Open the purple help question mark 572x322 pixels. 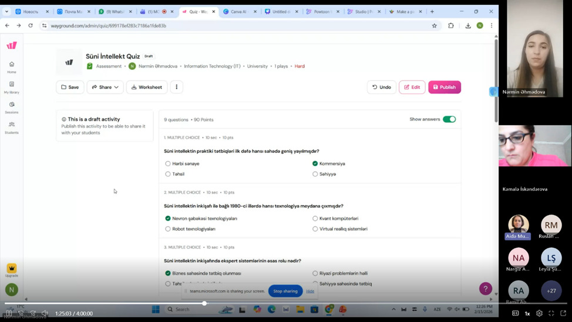click(x=485, y=288)
